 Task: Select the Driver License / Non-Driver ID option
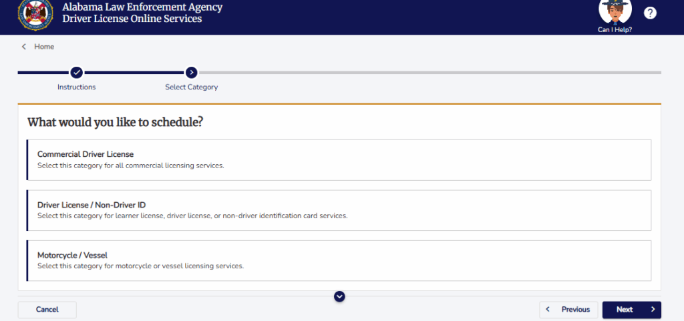click(x=339, y=210)
